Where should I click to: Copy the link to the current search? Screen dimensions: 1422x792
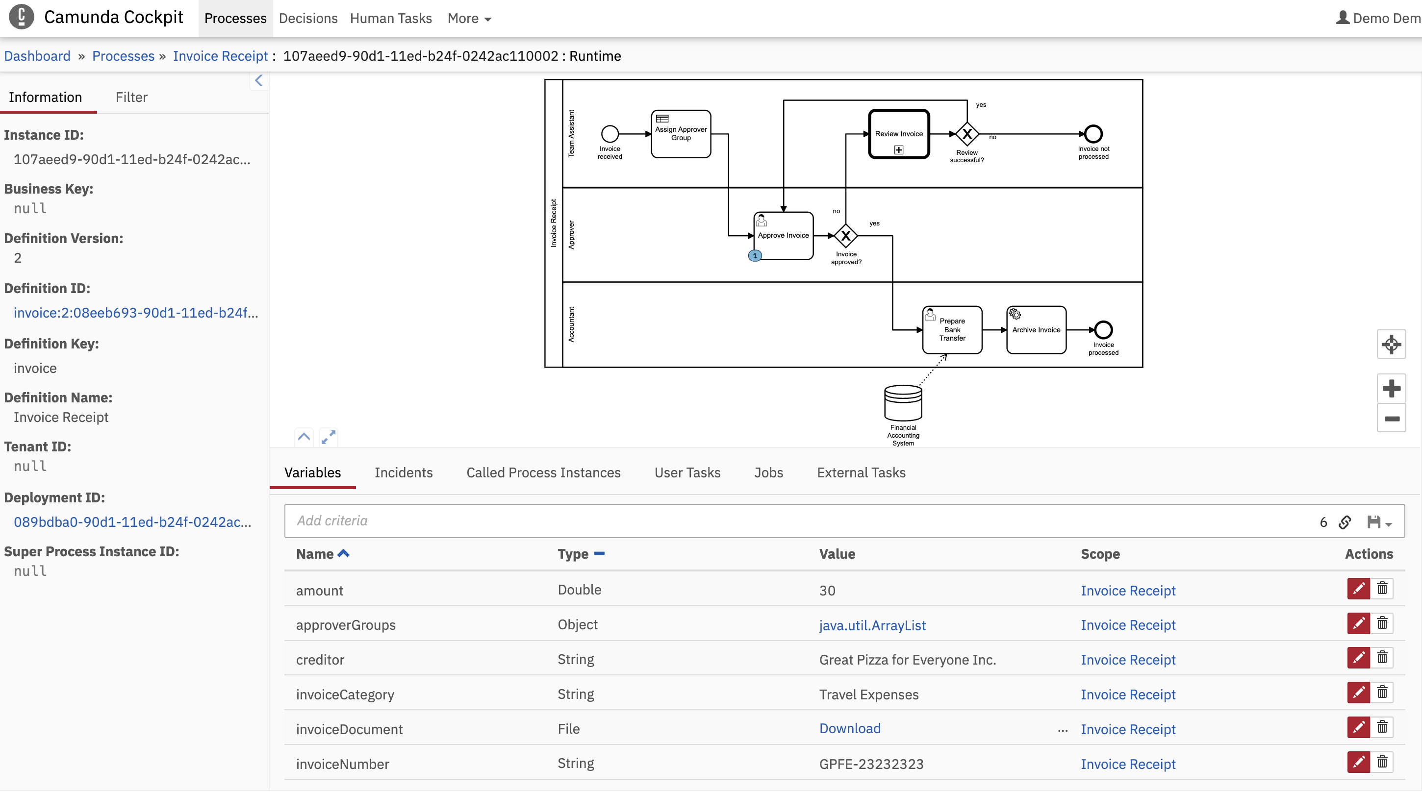tap(1345, 521)
